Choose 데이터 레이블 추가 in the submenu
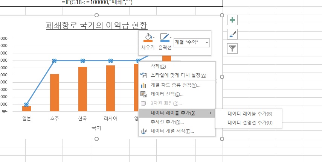The height and width of the screenshot is (162, 322). tap(250, 114)
